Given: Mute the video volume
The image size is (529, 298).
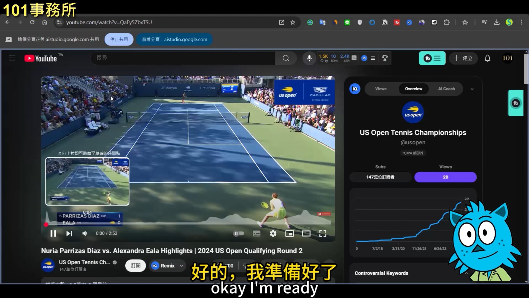Looking at the screenshot, I should 85,234.
